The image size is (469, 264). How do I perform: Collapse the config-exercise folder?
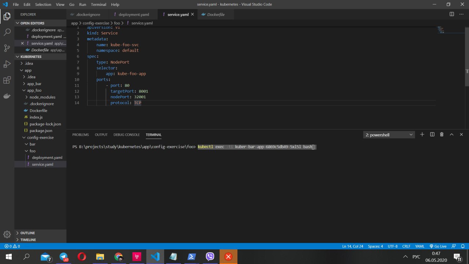click(x=40, y=137)
